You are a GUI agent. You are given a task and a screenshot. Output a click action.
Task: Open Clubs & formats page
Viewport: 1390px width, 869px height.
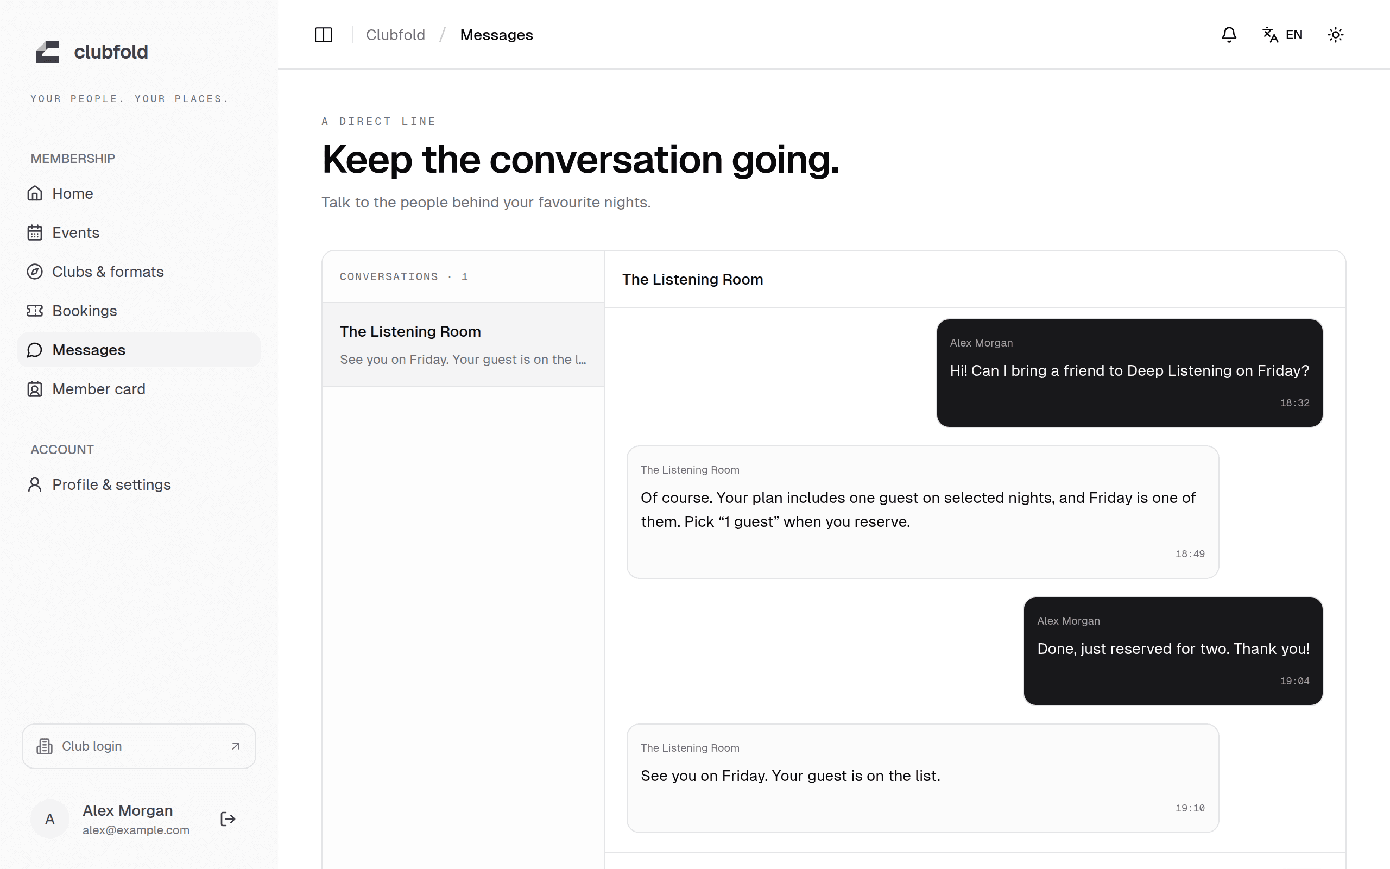click(x=139, y=271)
